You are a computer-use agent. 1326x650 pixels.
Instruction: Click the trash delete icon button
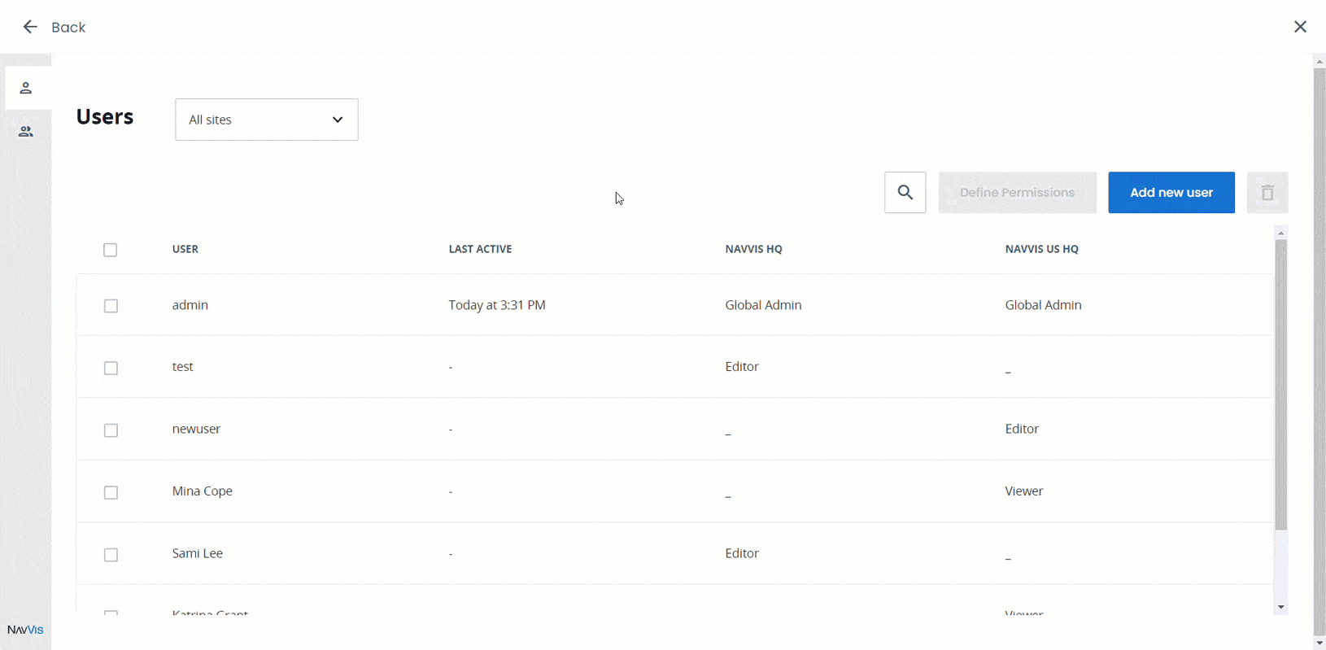(x=1267, y=193)
